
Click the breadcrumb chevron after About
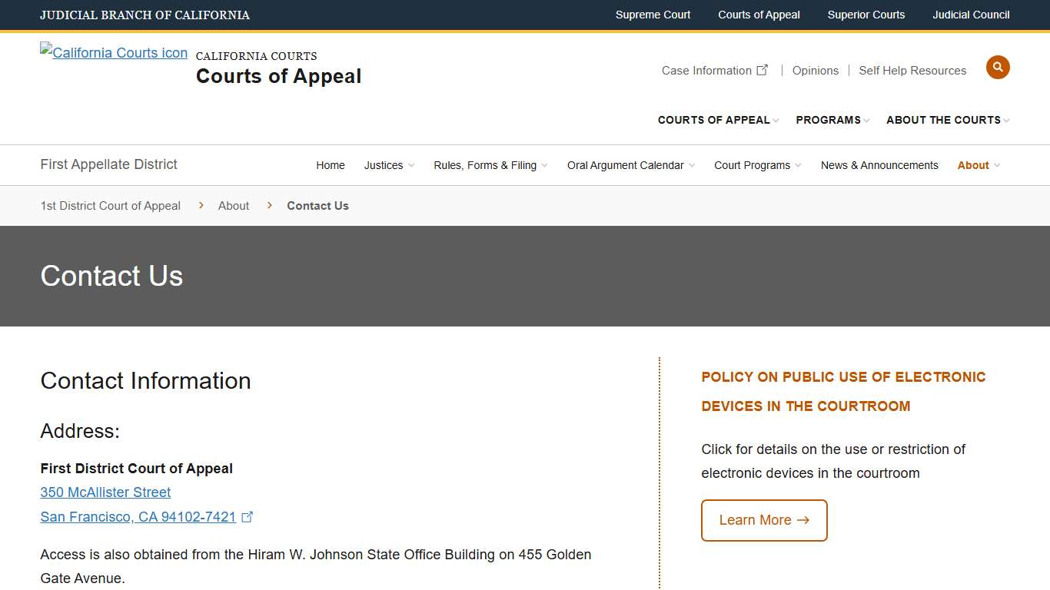pos(270,205)
